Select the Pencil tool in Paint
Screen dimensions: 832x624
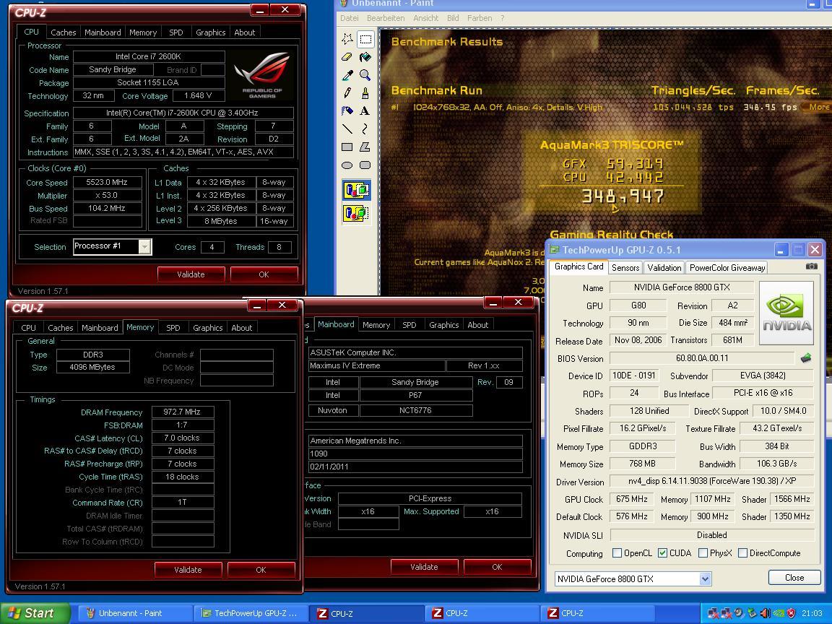(x=347, y=93)
